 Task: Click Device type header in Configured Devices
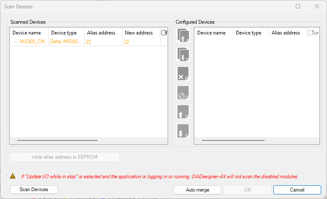click(248, 33)
